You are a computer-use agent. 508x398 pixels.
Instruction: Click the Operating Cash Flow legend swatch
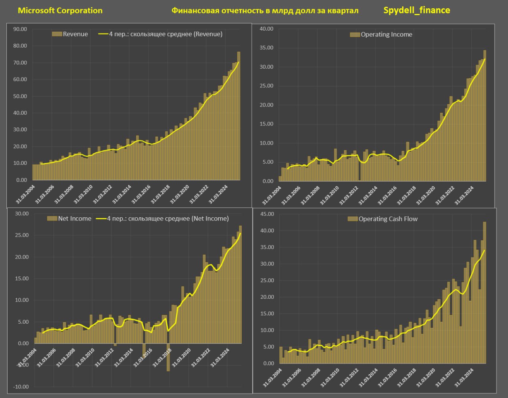point(352,219)
